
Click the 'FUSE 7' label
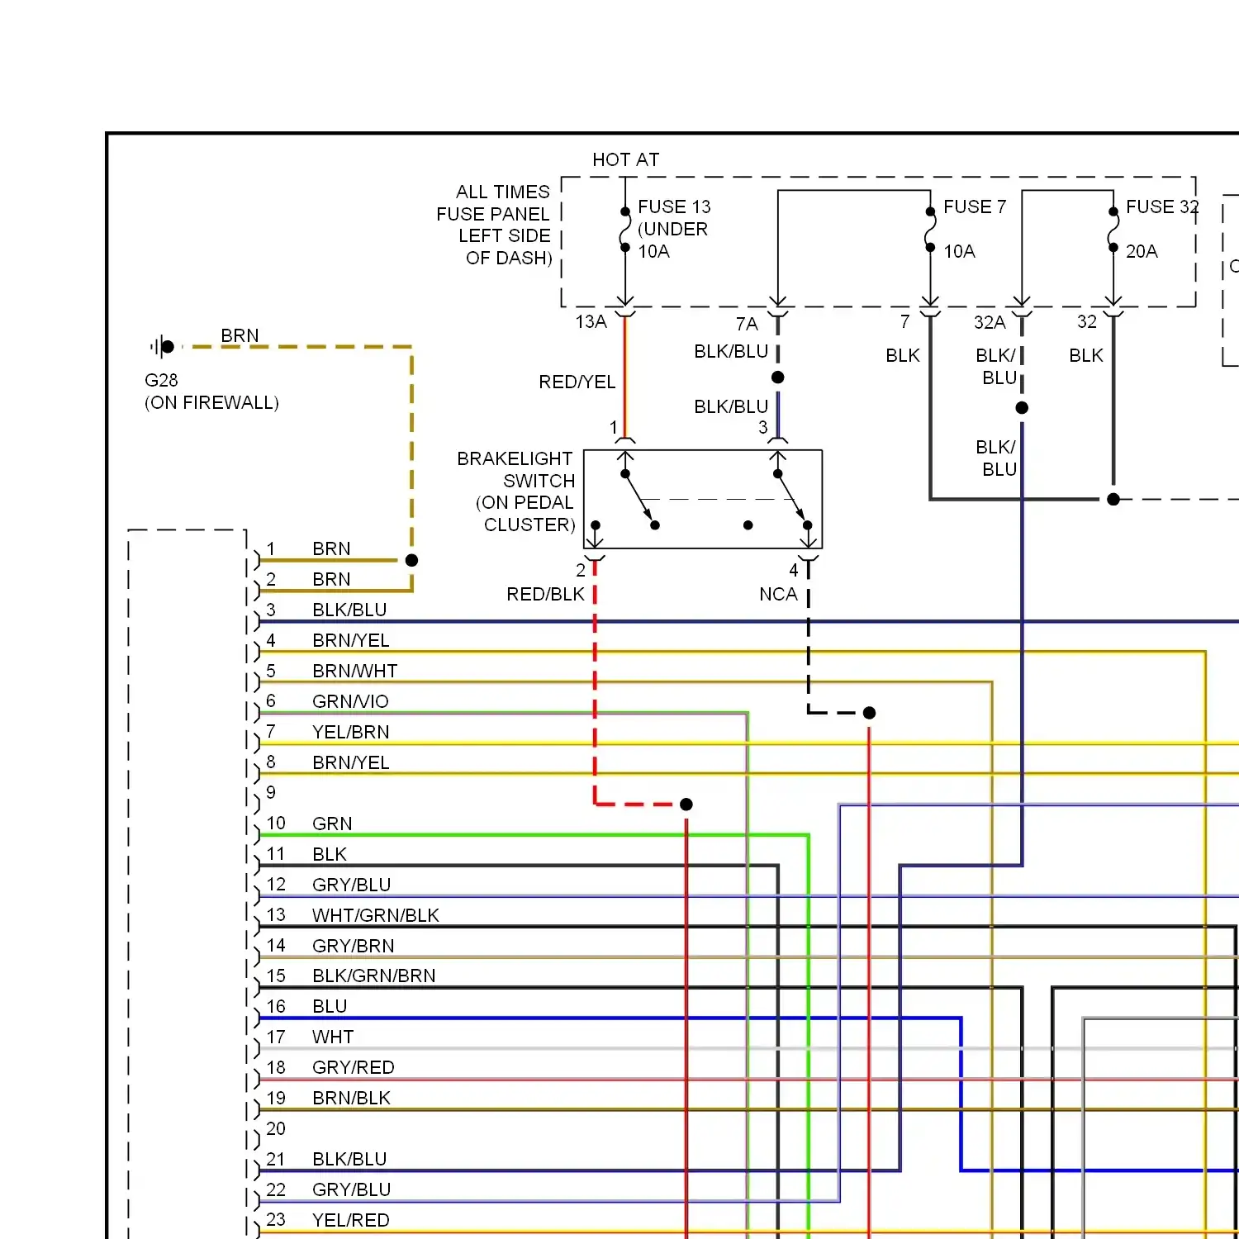(x=975, y=206)
